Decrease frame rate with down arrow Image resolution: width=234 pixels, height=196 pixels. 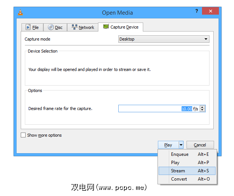click(x=202, y=110)
